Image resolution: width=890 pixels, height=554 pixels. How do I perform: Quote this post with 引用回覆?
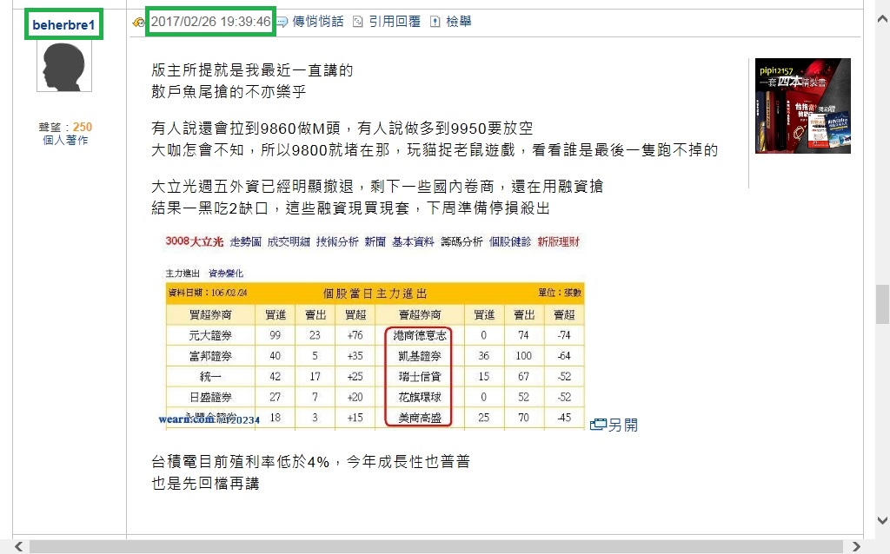(395, 22)
